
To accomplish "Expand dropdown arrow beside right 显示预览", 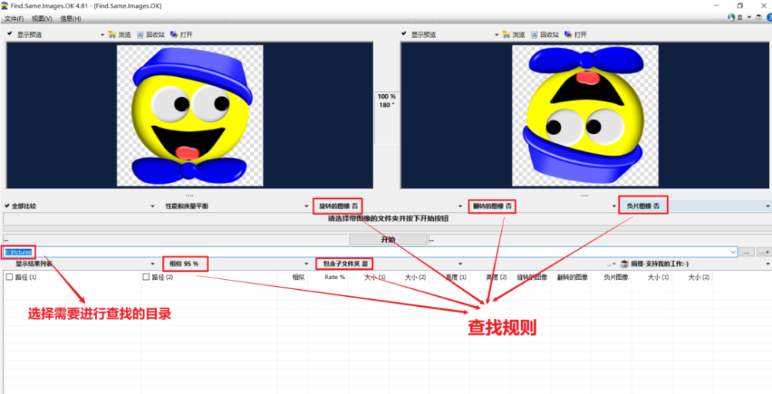I will 496,35.
